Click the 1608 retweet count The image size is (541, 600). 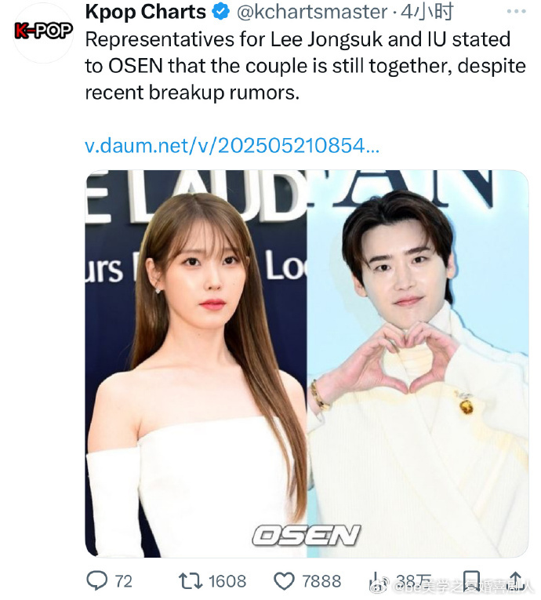coord(227,581)
